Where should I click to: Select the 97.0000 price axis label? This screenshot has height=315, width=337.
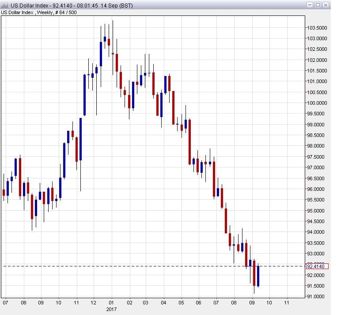(x=317, y=167)
